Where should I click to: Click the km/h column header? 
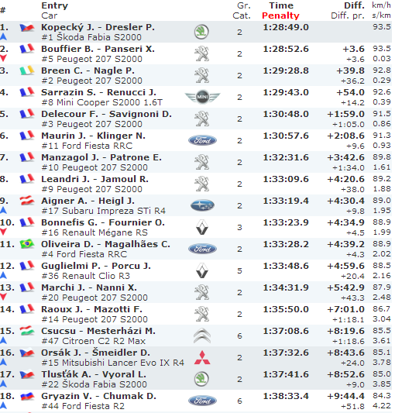(x=381, y=5)
